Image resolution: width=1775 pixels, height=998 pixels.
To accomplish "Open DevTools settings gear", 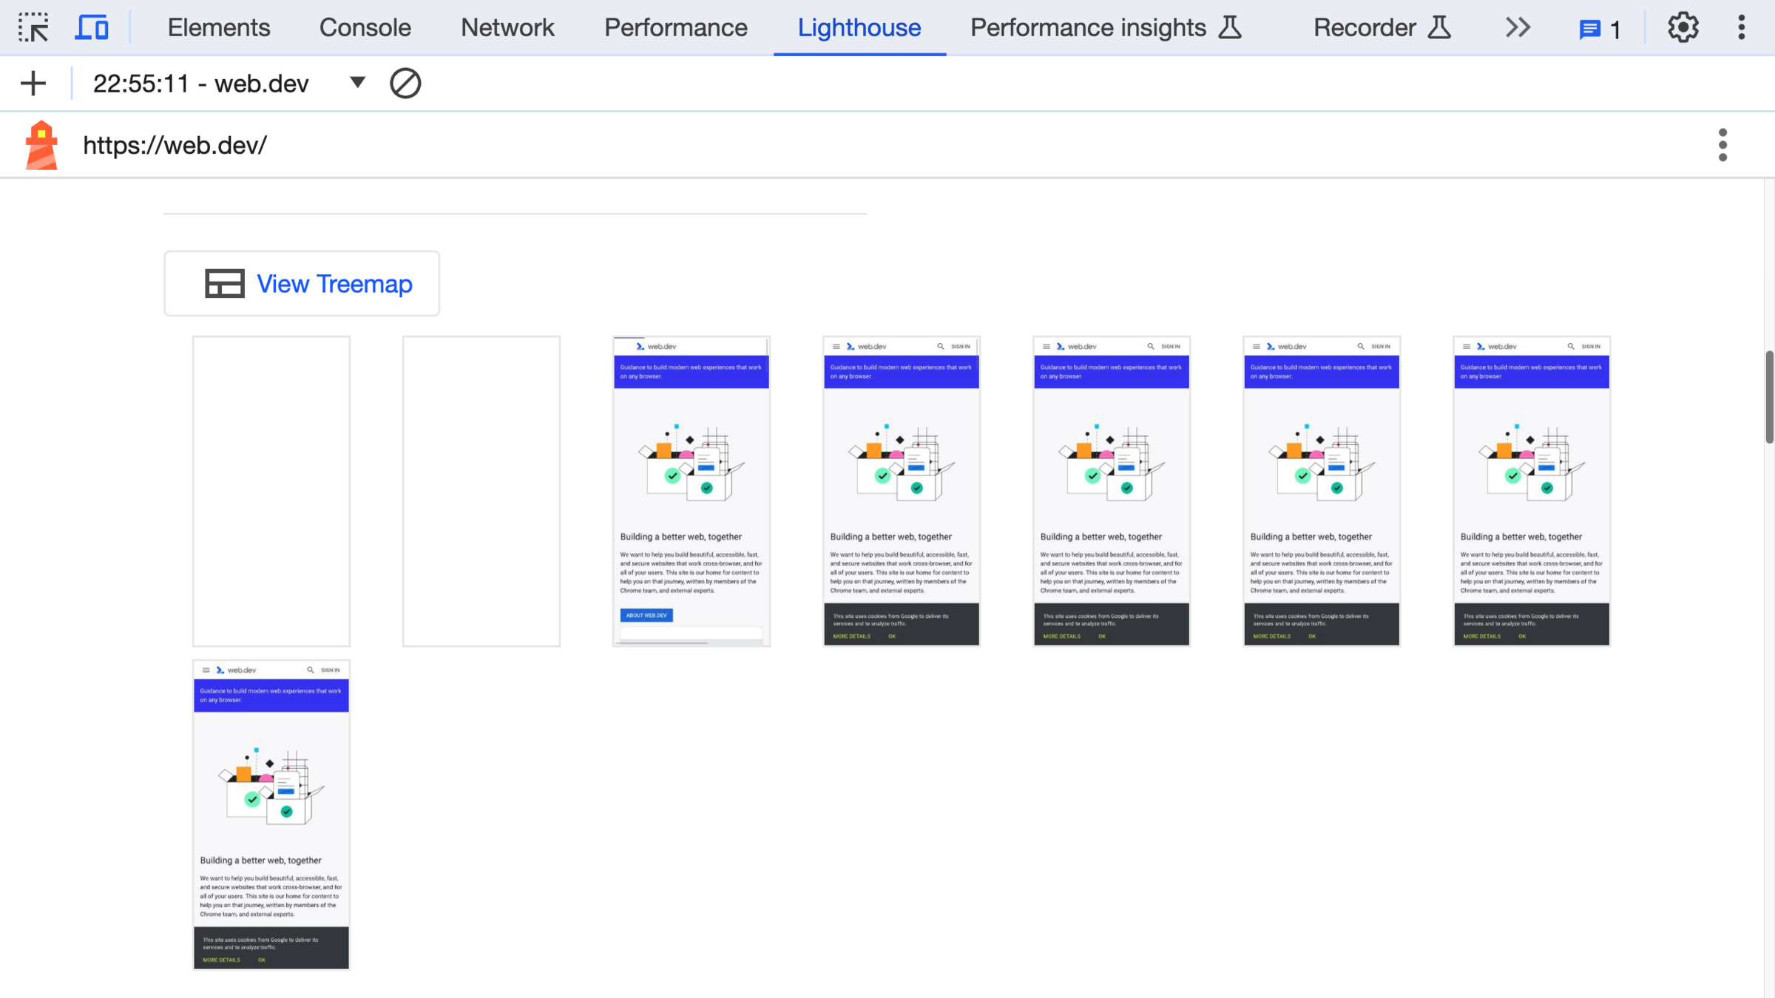I will (1683, 28).
